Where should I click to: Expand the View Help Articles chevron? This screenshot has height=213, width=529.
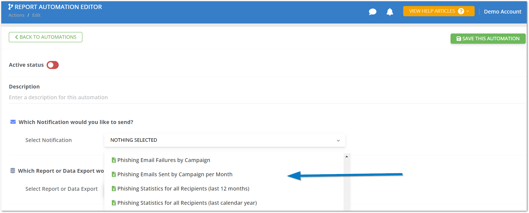(x=468, y=11)
